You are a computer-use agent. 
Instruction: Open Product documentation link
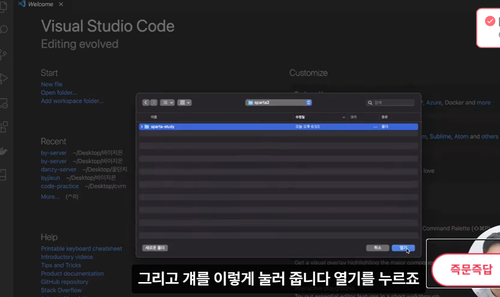click(72, 273)
